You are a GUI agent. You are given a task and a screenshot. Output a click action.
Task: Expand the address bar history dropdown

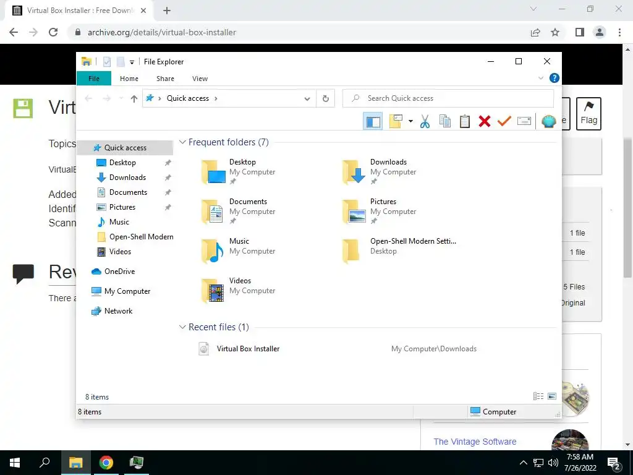307,98
